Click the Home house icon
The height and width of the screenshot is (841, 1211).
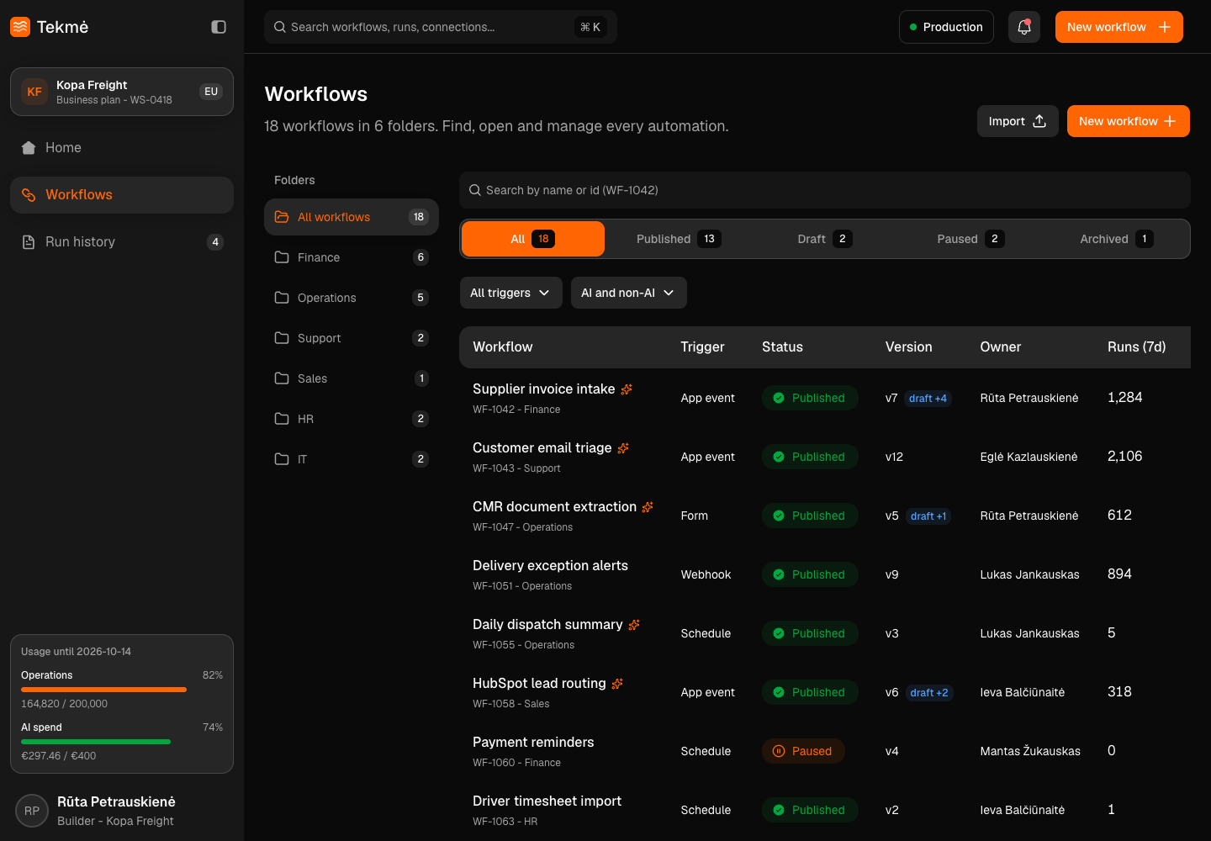click(x=29, y=148)
